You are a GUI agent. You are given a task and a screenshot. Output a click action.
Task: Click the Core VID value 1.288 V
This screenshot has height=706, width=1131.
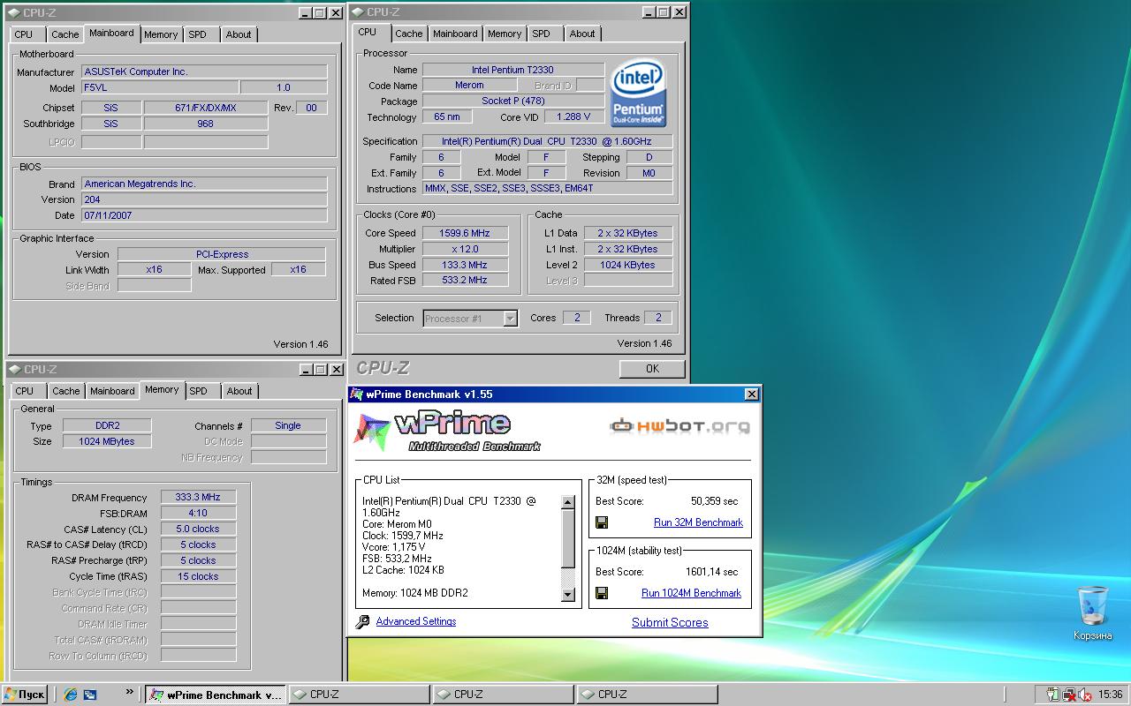(573, 117)
